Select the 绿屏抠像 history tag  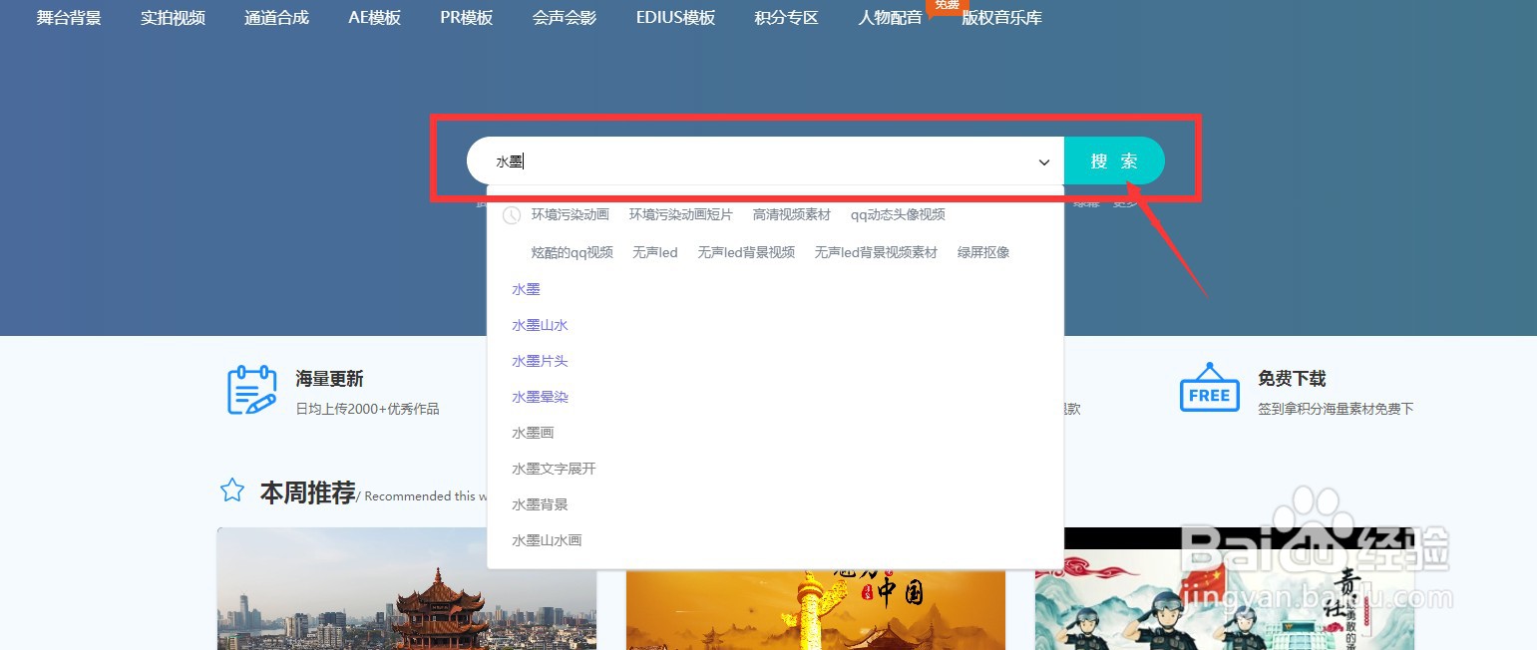pyautogui.click(x=982, y=252)
